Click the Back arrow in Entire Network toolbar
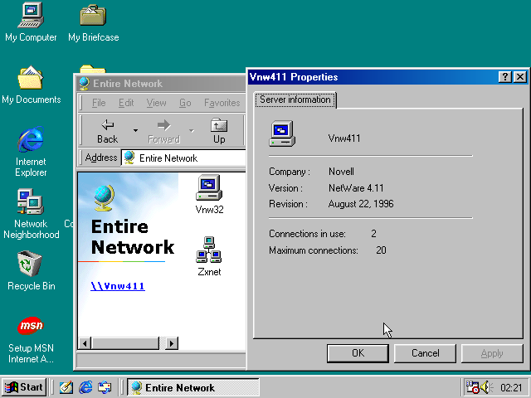The image size is (531, 398). 107,131
